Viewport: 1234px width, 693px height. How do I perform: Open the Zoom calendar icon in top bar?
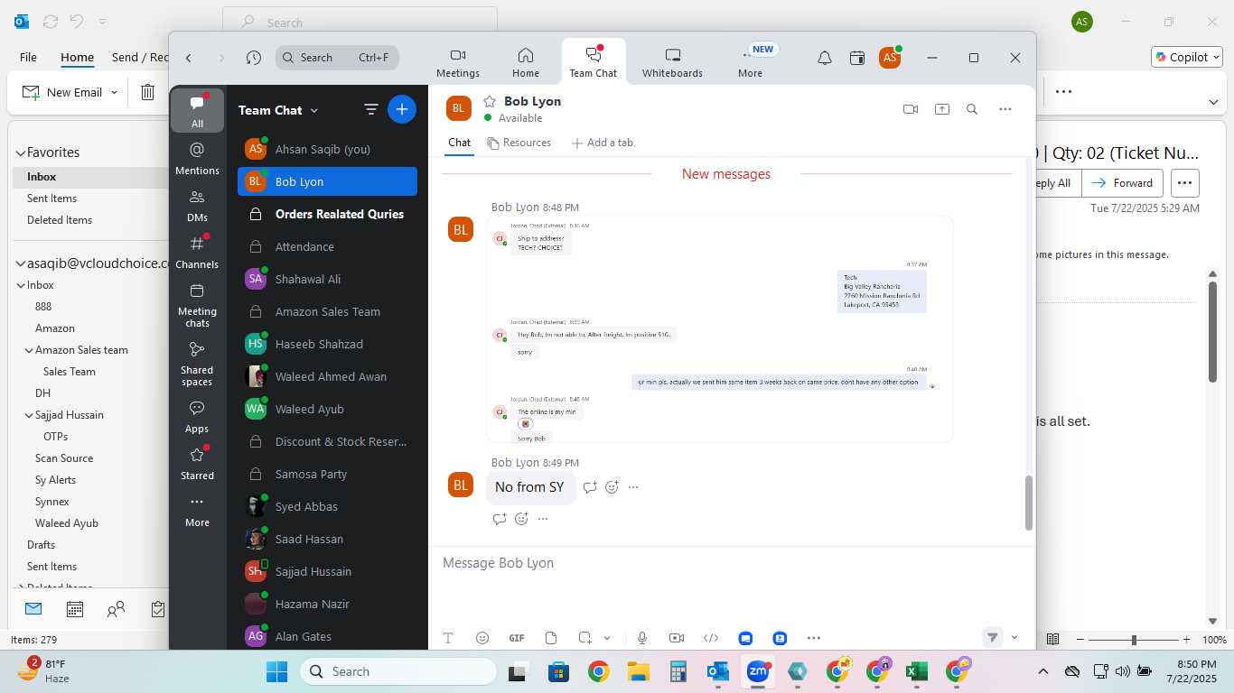click(857, 58)
